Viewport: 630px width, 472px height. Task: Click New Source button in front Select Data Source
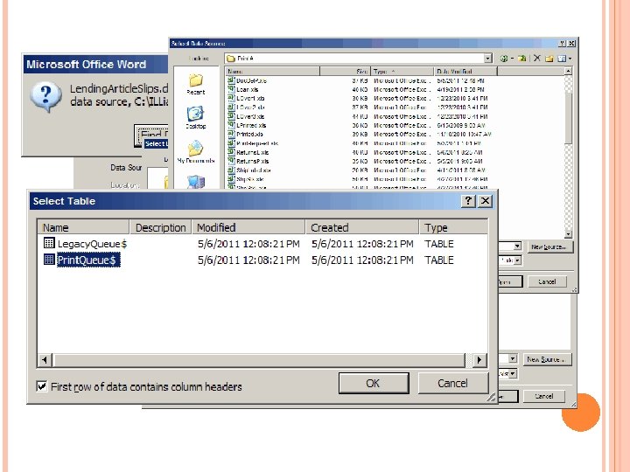pos(549,246)
